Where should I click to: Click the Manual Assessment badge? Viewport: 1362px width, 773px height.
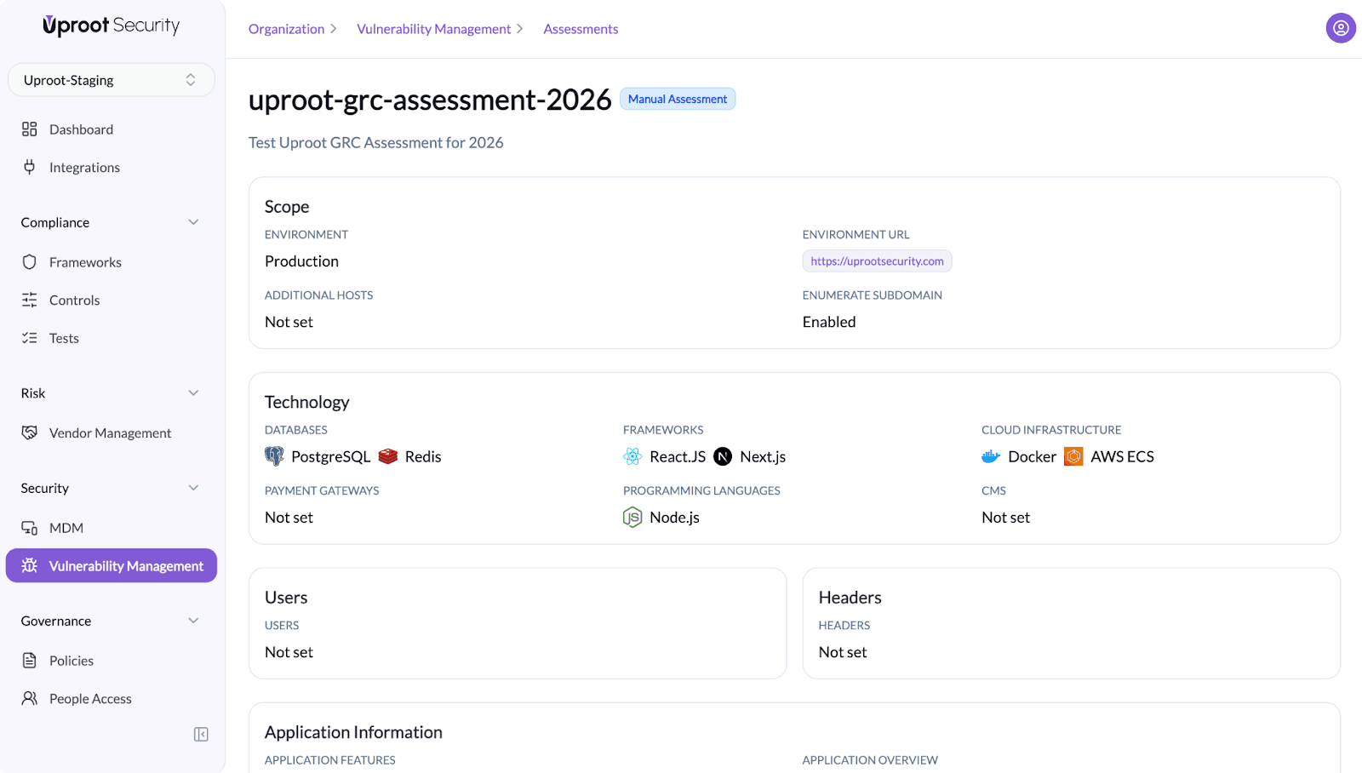point(678,100)
